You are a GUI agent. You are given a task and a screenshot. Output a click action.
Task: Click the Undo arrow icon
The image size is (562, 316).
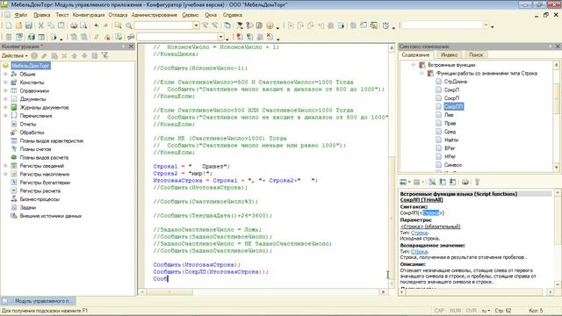tap(97, 25)
